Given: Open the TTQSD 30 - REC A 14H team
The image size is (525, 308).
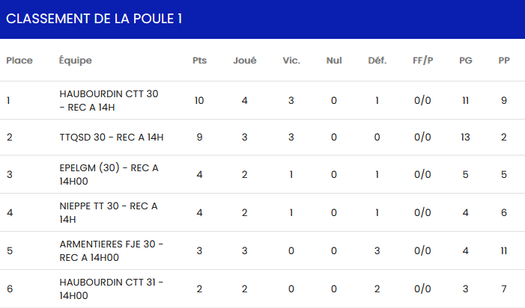Looking at the screenshot, I should 111,137.
